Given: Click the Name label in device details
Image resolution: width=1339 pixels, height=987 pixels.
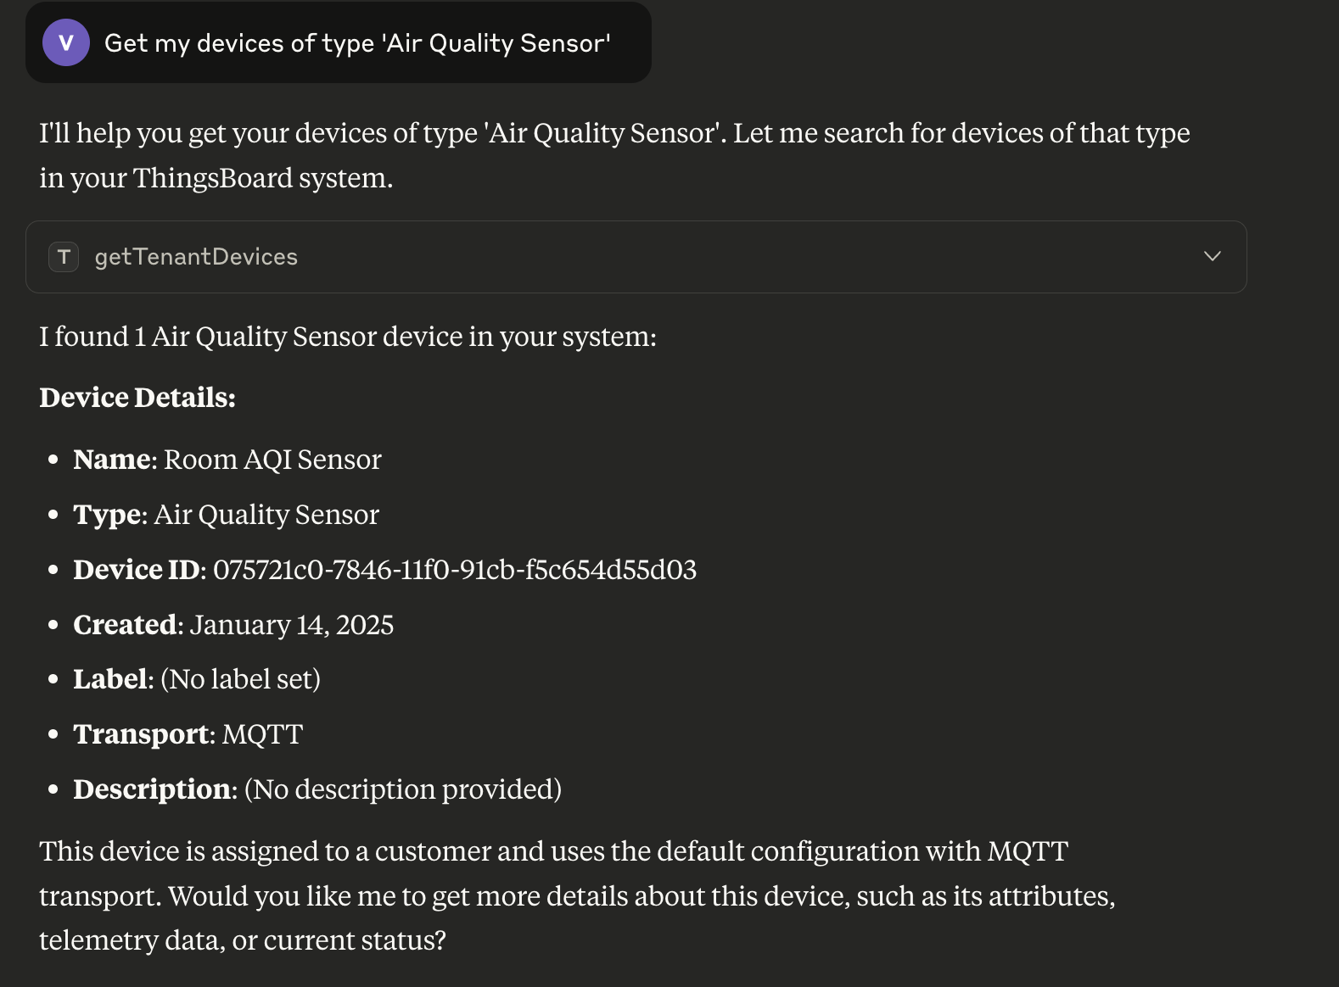Looking at the screenshot, I should 113,460.
